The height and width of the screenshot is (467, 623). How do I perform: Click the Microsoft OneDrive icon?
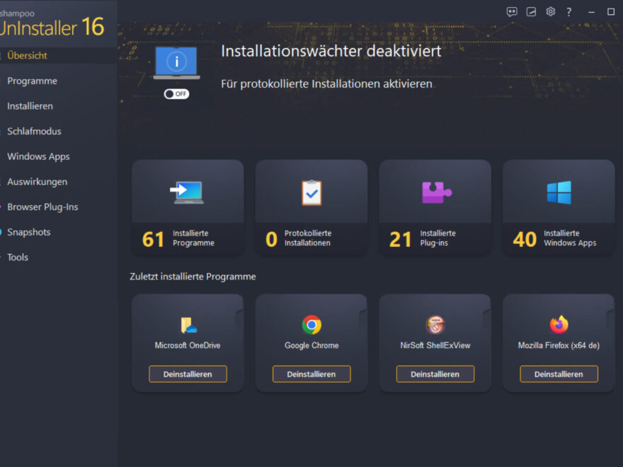[188, 325]
